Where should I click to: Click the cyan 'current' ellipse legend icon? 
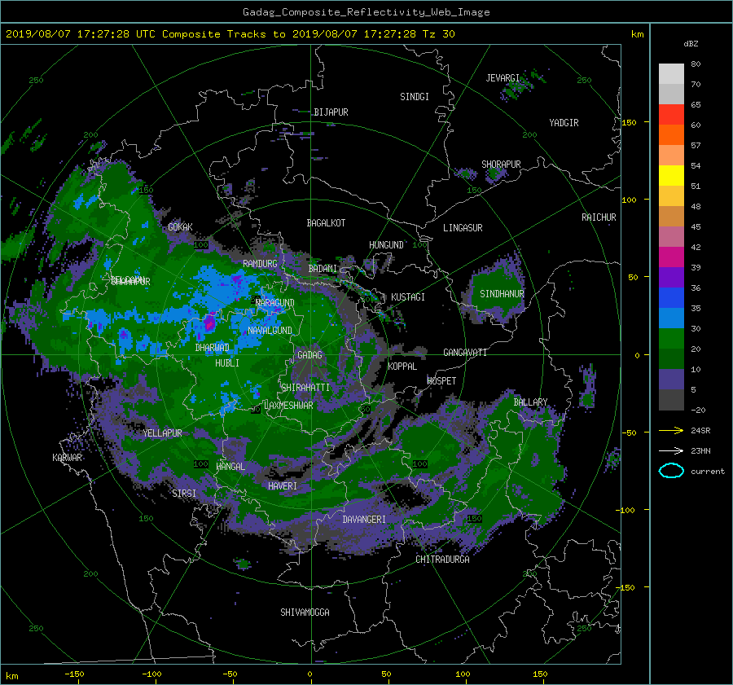tap(671, 471)
